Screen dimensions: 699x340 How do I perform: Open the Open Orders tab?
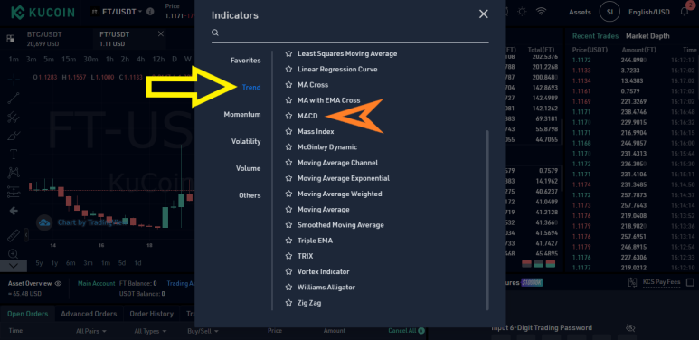click(28, 314)
